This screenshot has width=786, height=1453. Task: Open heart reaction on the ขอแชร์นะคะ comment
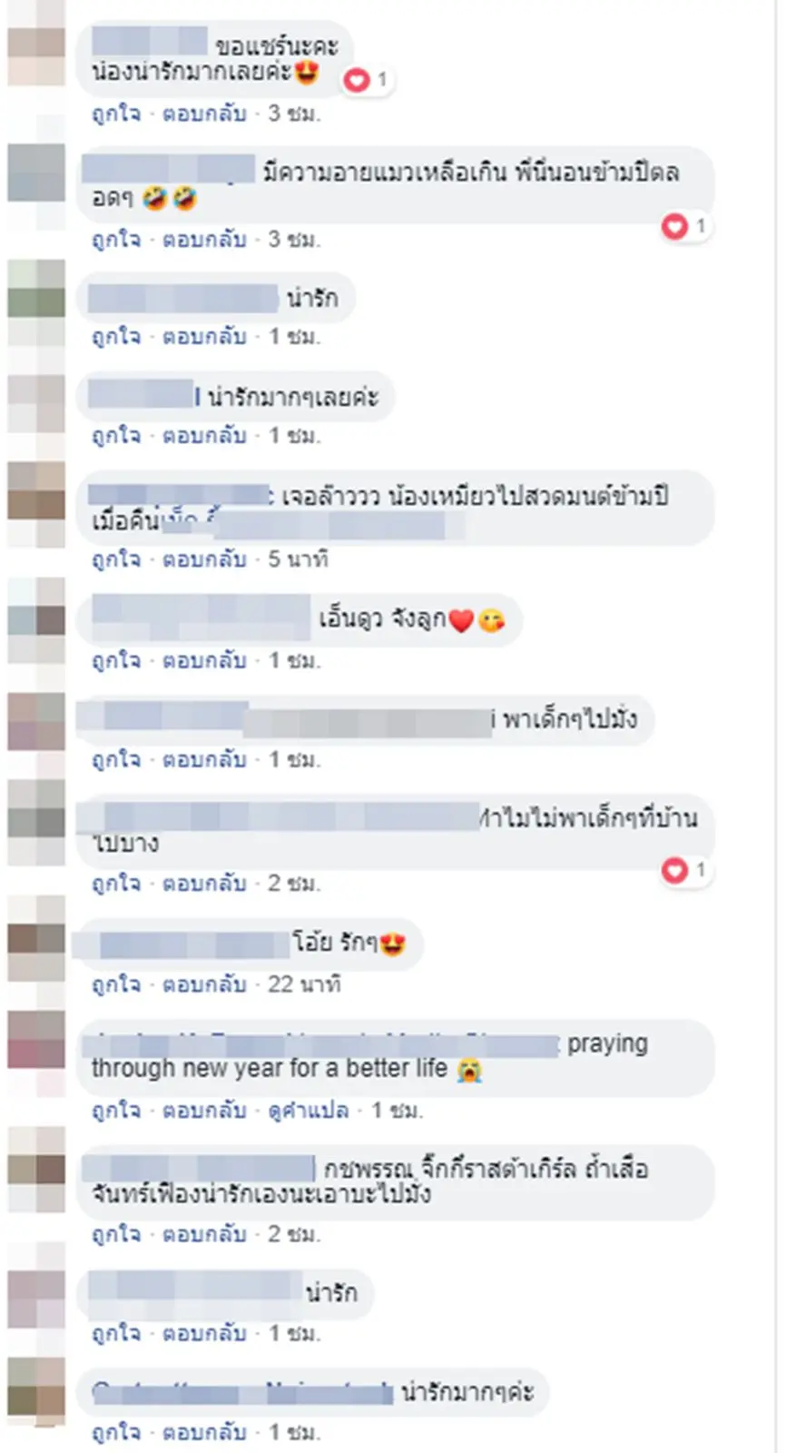366,80
